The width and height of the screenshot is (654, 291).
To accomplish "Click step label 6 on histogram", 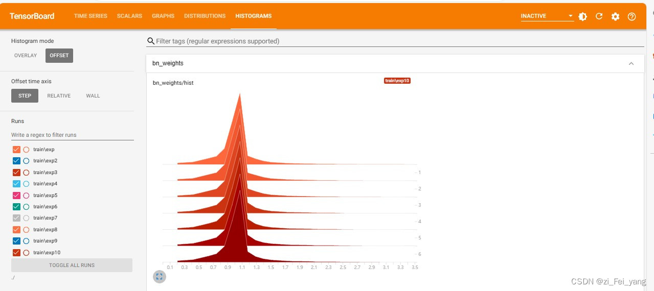I will [x=419, y=254].
